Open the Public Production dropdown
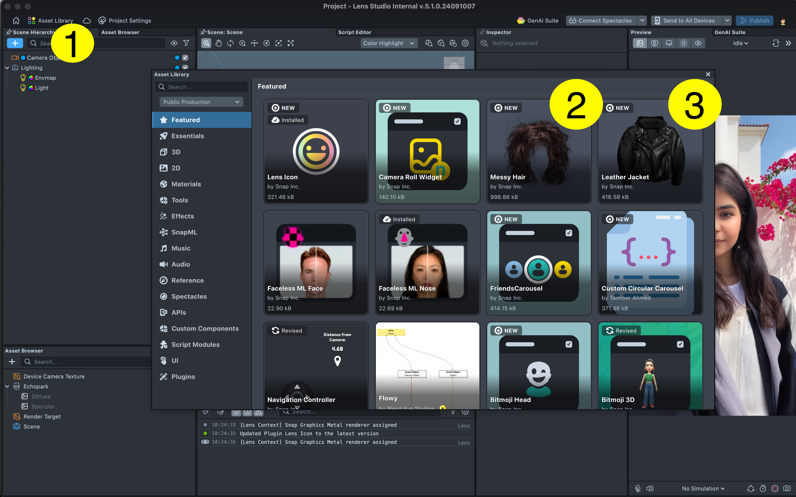The width and height of the screenshot is (796, 497). coord(201,102)
